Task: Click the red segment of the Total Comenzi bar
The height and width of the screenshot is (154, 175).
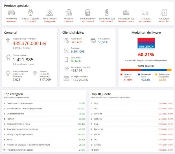Action: click(131, 70)
